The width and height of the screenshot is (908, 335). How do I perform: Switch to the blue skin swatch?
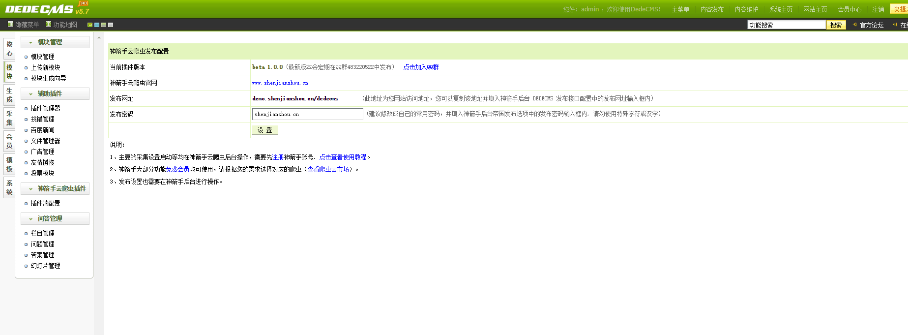click(97, 25)
